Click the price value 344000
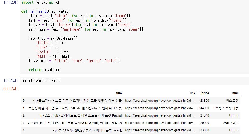The image size is (249, 139). click(204, 108)
